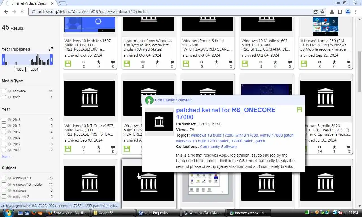Toggle the browser side panel icon
The height and width of the screenshot is (217, 362).
(340, 12)
